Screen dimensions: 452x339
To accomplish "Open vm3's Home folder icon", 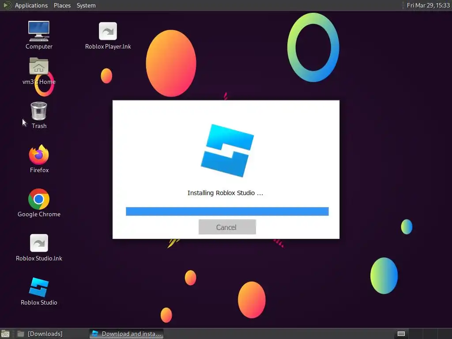I will click(39, 71).
